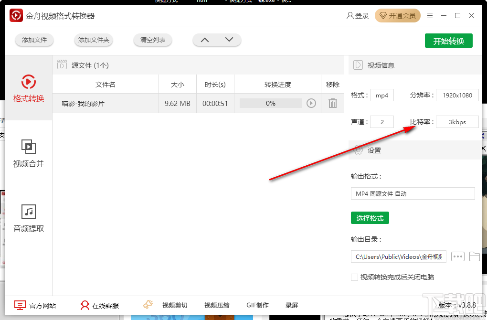Select the 视频合并 (video merge) sidebar icon
Viewport: 487px width, 320px height.
(x=29, y=152)
